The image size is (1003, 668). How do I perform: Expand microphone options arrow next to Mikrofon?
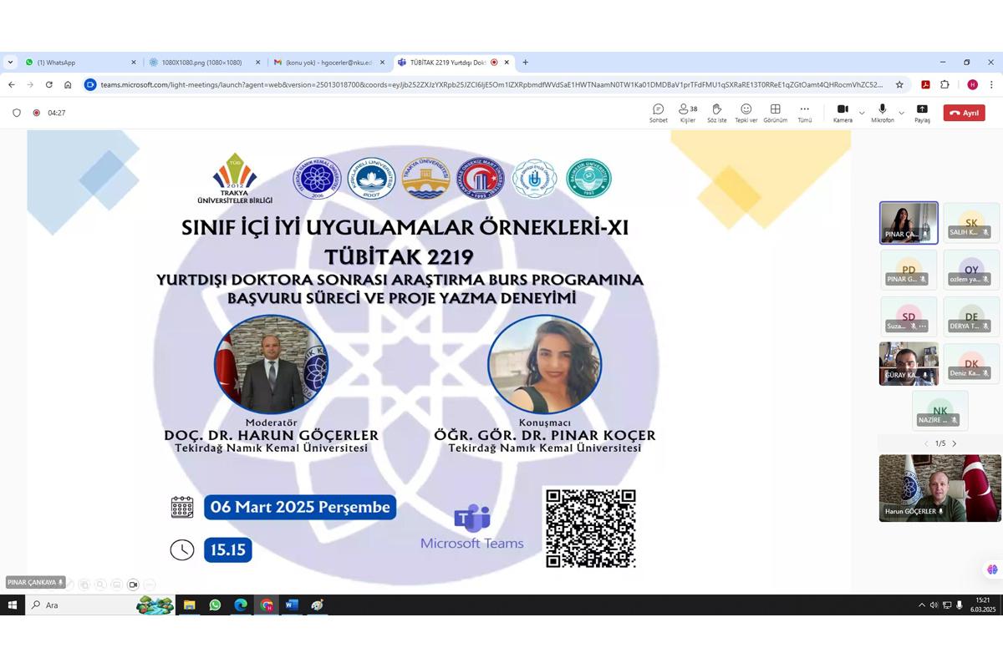(x=901, y=113)
